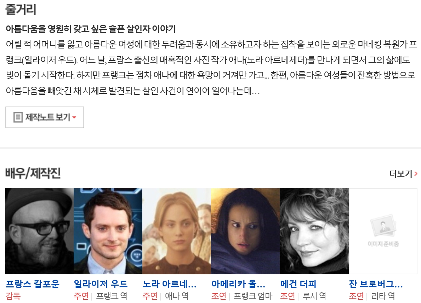The image size is (421, 303).
Task: Click the 이미지 준비중 placeholder image
Action: 383,231
